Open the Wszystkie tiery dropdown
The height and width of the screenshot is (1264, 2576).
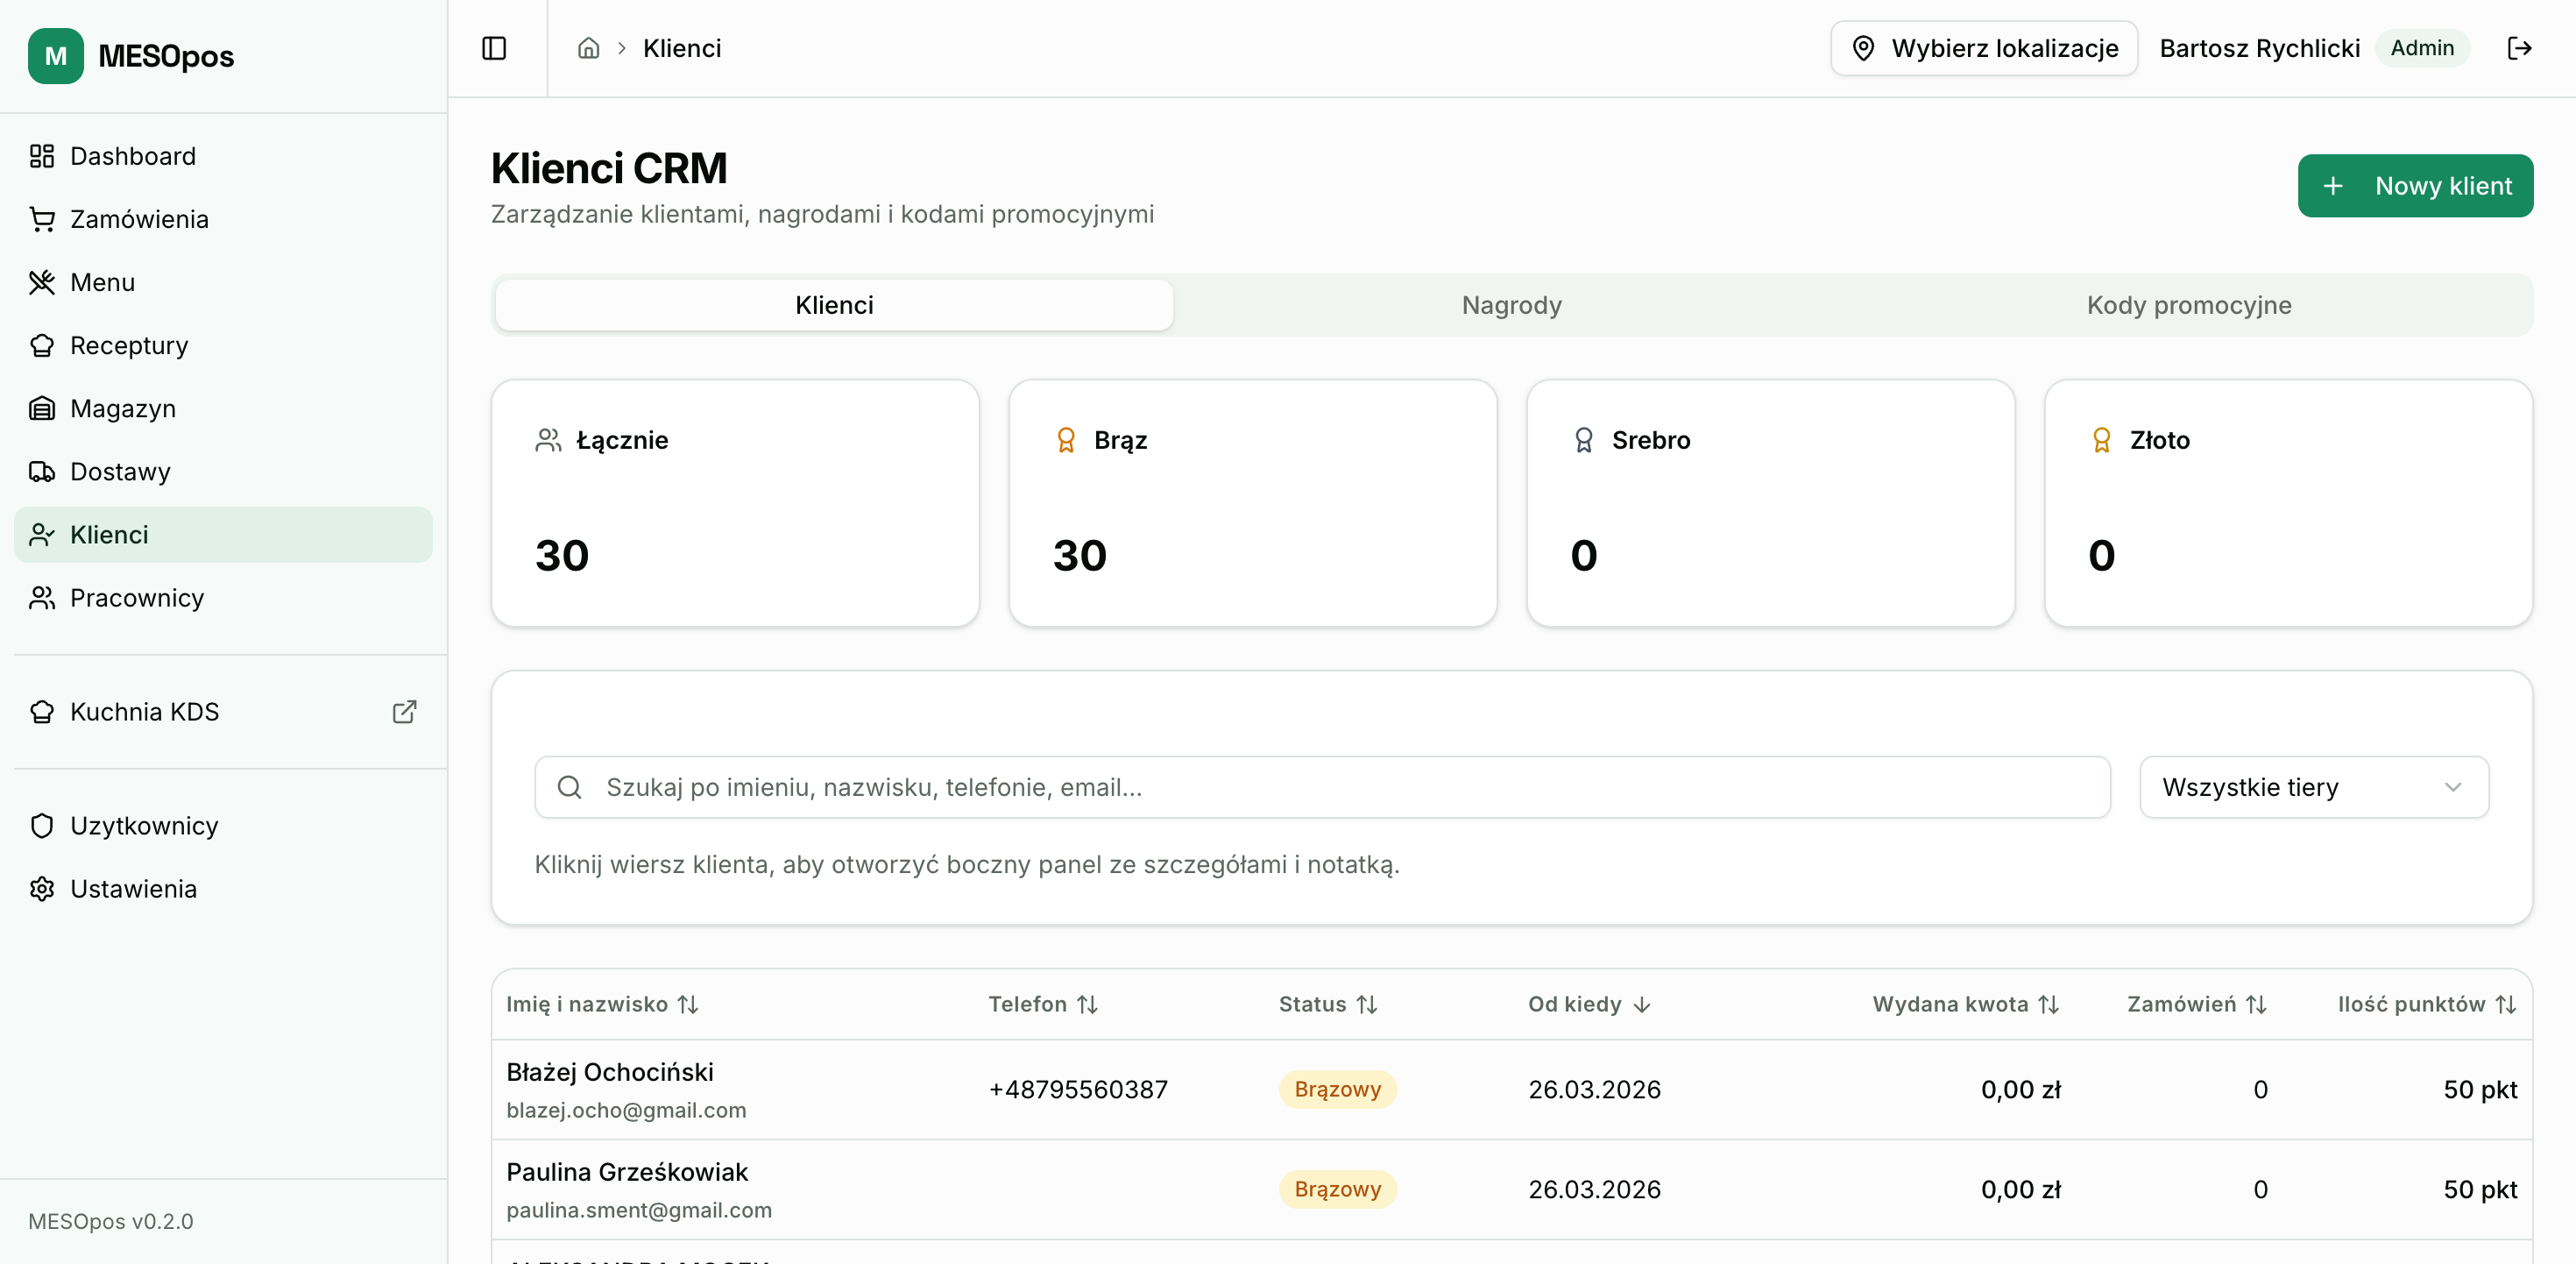coord(2313,786)
